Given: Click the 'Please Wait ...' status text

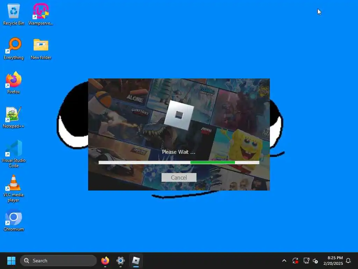Looking at the screenshot, I should tap(179, 152).
